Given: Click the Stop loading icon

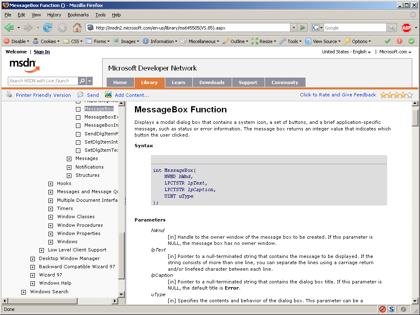Looking at the screenshot, I should 62,27.
